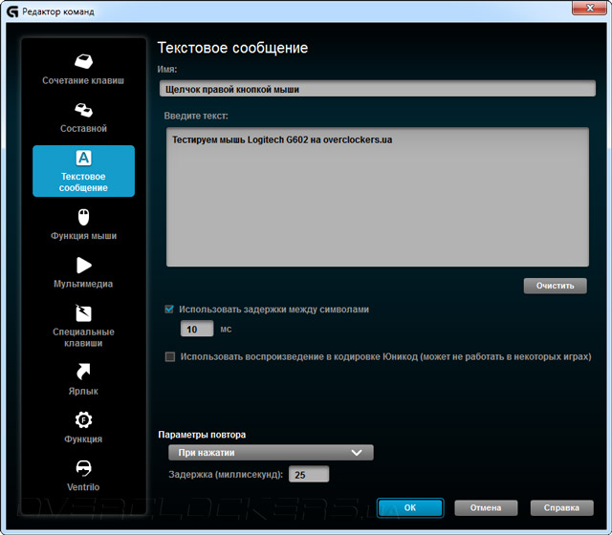Select the Ventrilo headset icon
The height and width of the screenshot is (535, 612).
point(83,468)
